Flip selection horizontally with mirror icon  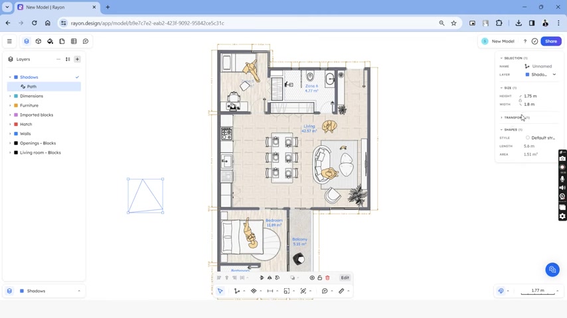[x=270, y=278]
